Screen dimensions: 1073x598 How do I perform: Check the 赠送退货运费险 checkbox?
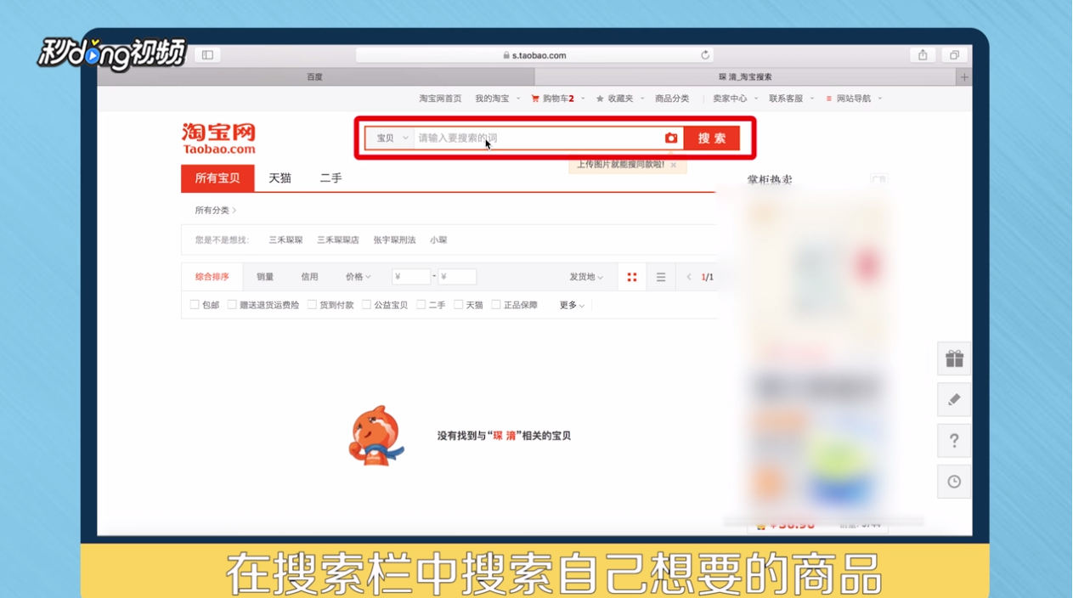point(232,304)
